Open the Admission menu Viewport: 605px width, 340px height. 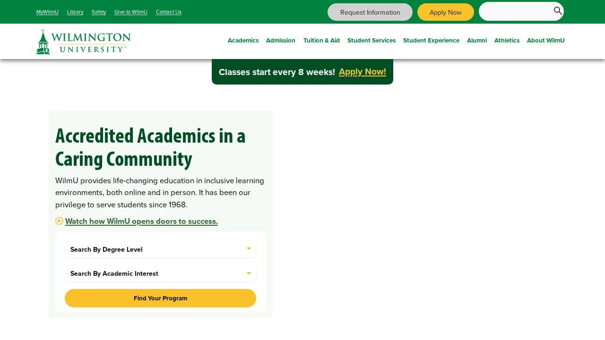tap(281, 41)
